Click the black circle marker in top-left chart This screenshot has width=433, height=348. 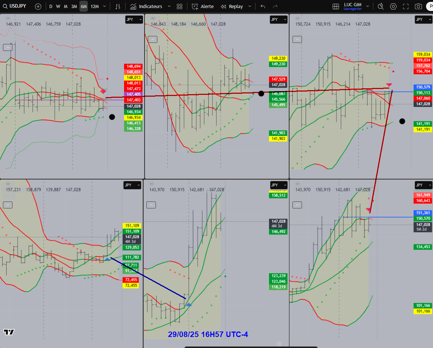112,117
